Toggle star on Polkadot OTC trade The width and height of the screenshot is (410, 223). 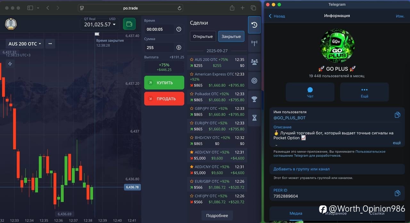(x=192, y=94)
